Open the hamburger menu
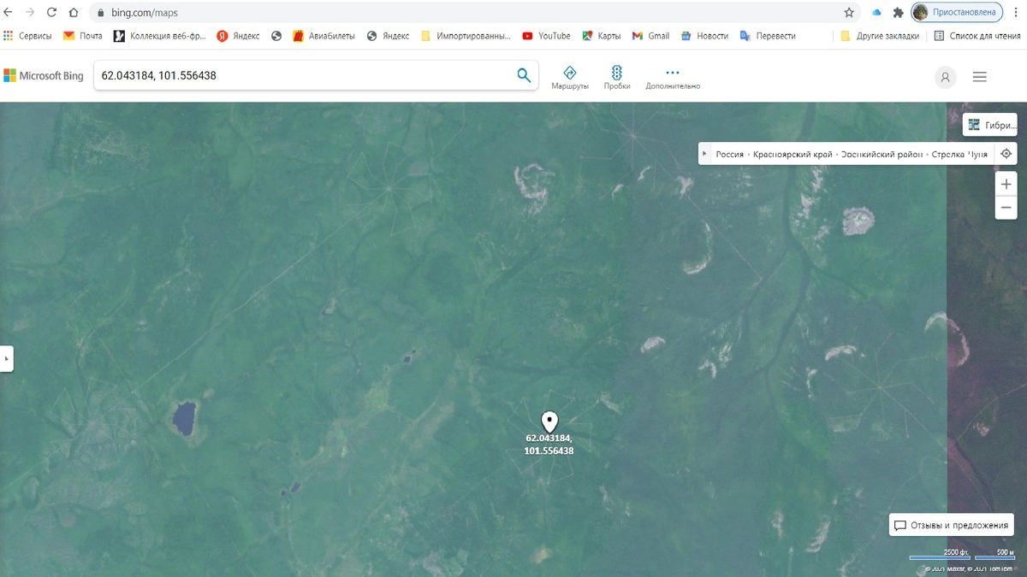Image resolution: width=1027 pixels, height=577 pixels. tap(980, 77)
